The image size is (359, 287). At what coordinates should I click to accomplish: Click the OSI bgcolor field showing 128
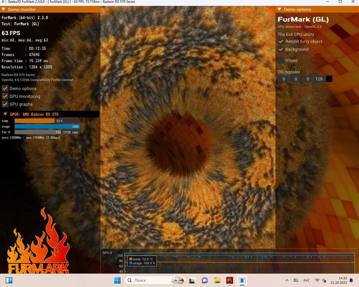pos(319,79)
